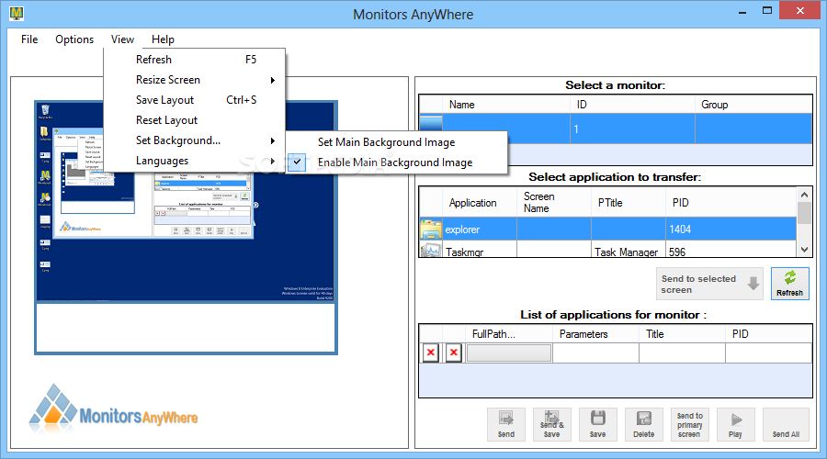Image resolution: width=827 pixels, height=459 pixels.
Task: Click the Play button
Action: pos(736,424)
